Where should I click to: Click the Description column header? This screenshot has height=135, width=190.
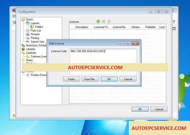(x=82, y=27)
